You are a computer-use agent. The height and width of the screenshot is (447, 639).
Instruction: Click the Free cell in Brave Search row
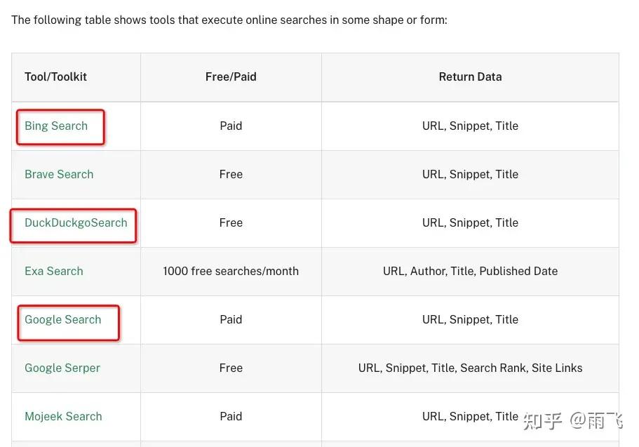(231, 175)
